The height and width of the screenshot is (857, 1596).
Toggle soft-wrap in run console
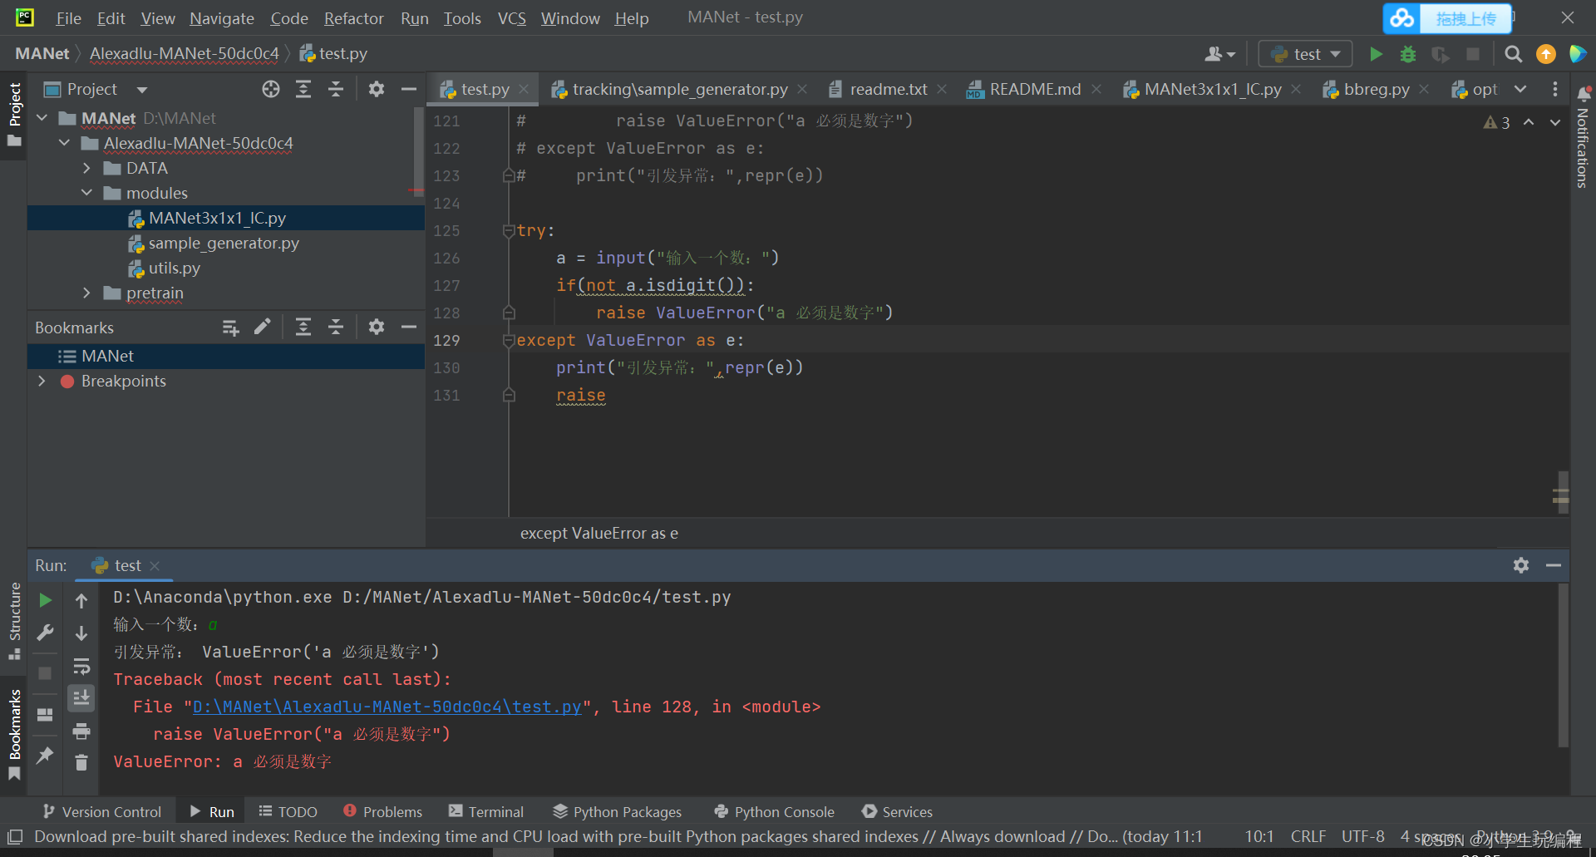81,667
